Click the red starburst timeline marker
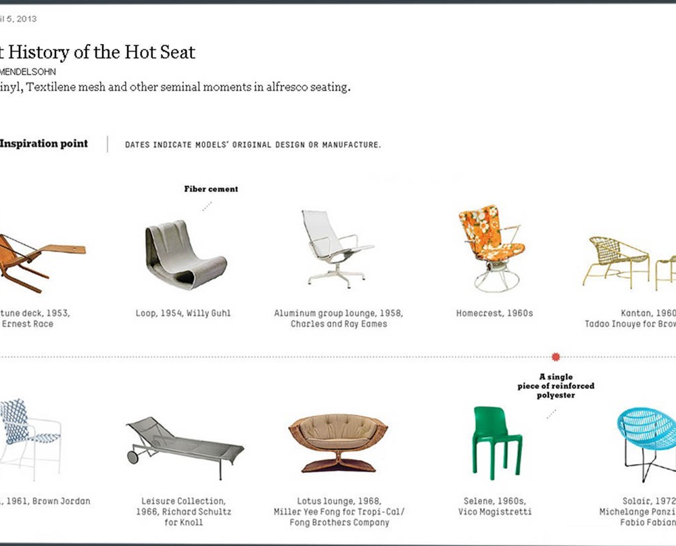 556,357
